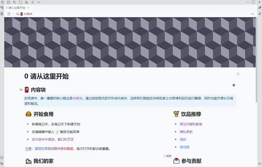Click the sync icon beside the moon icon
Viewport: 262px width, 167px height.
(x=32, y=2)
